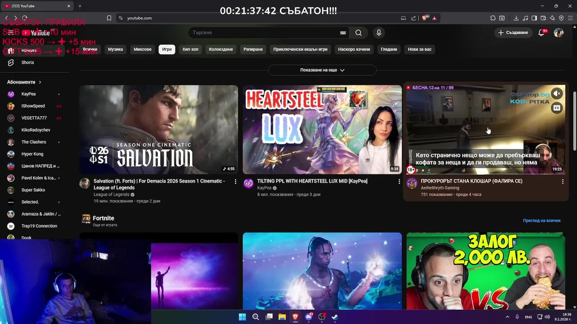Open browser downloads icon

(516, 18)
